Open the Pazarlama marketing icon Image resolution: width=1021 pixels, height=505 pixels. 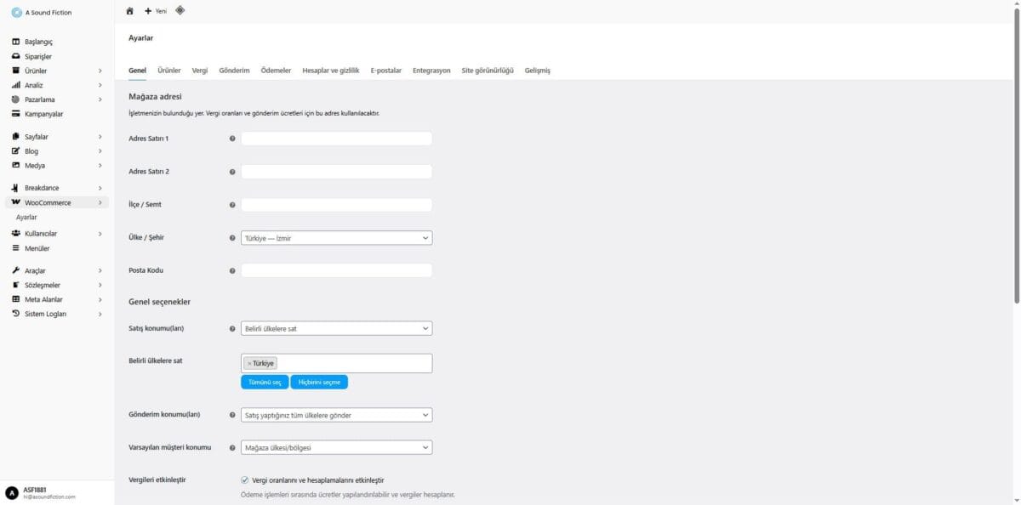(x=14, y=99)
